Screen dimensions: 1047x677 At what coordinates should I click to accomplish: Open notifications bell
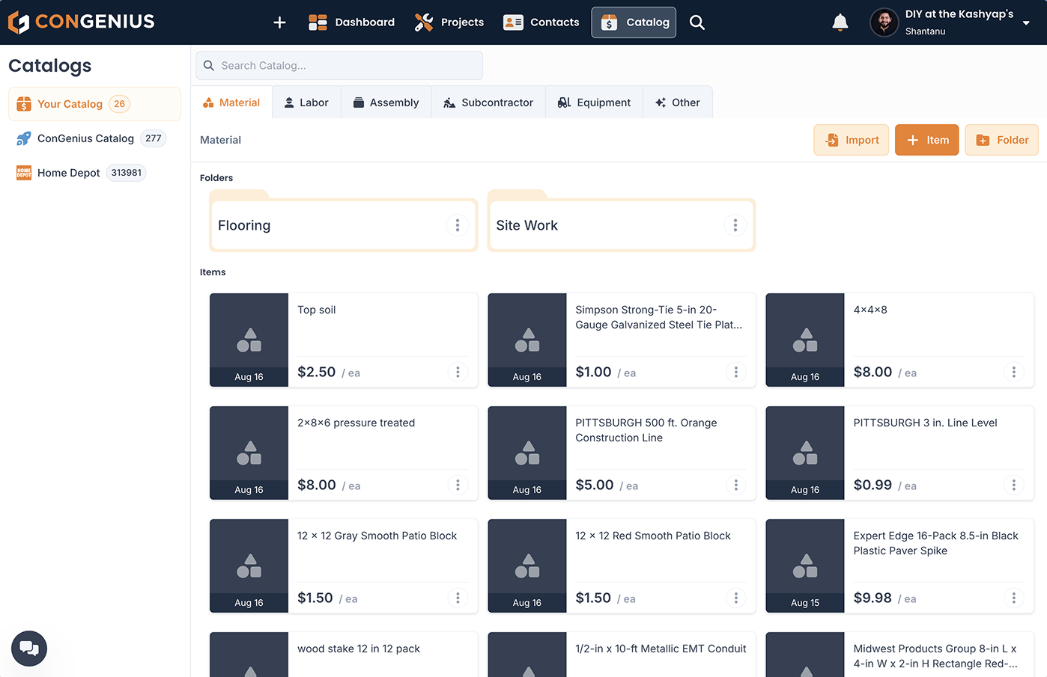(840, 22)
